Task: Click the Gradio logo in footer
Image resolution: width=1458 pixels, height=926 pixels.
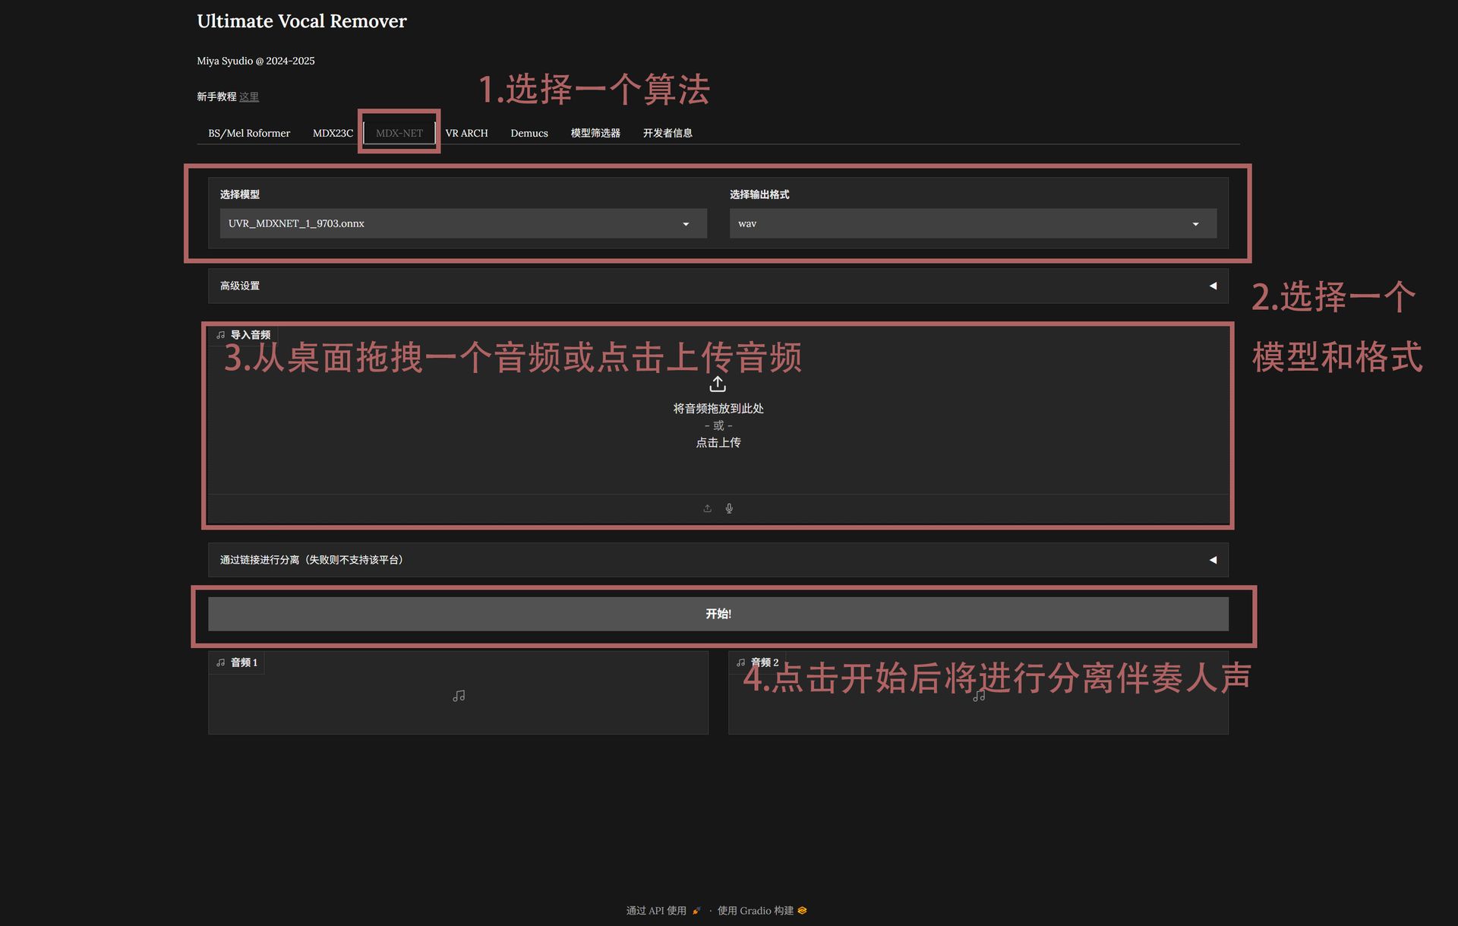Action: pos(802,910)
